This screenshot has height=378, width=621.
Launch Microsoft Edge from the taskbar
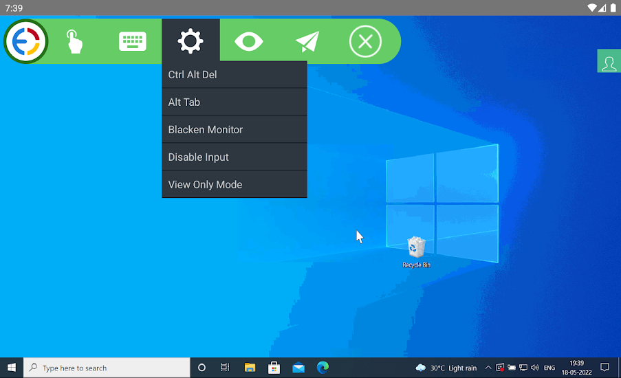323,368
